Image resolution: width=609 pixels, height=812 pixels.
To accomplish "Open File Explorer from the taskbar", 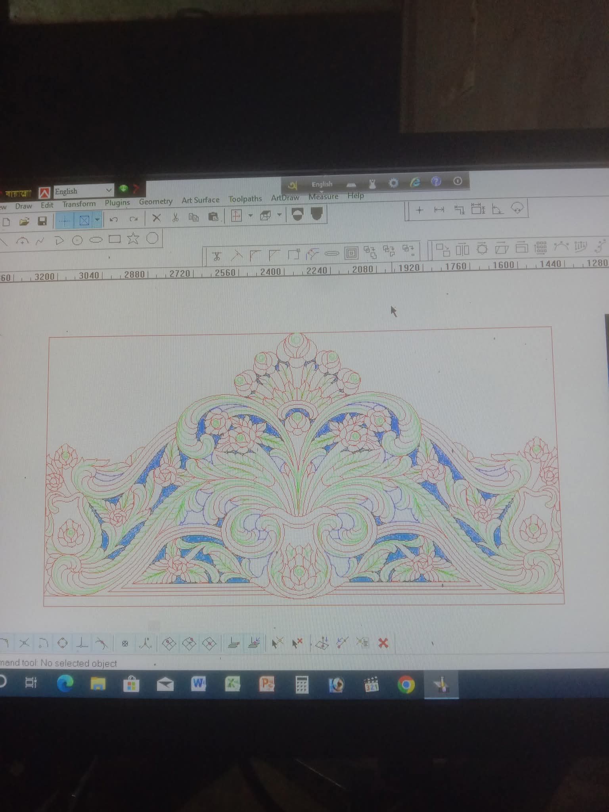I will tap(98, 684).
